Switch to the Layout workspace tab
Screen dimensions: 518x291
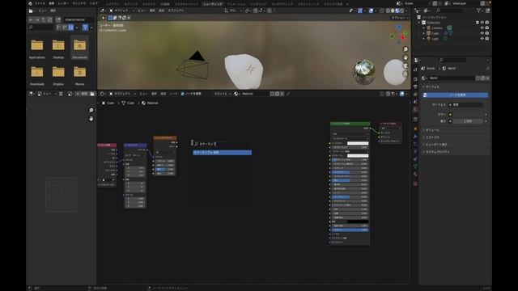pyautogui.click(x=113, y=3)
